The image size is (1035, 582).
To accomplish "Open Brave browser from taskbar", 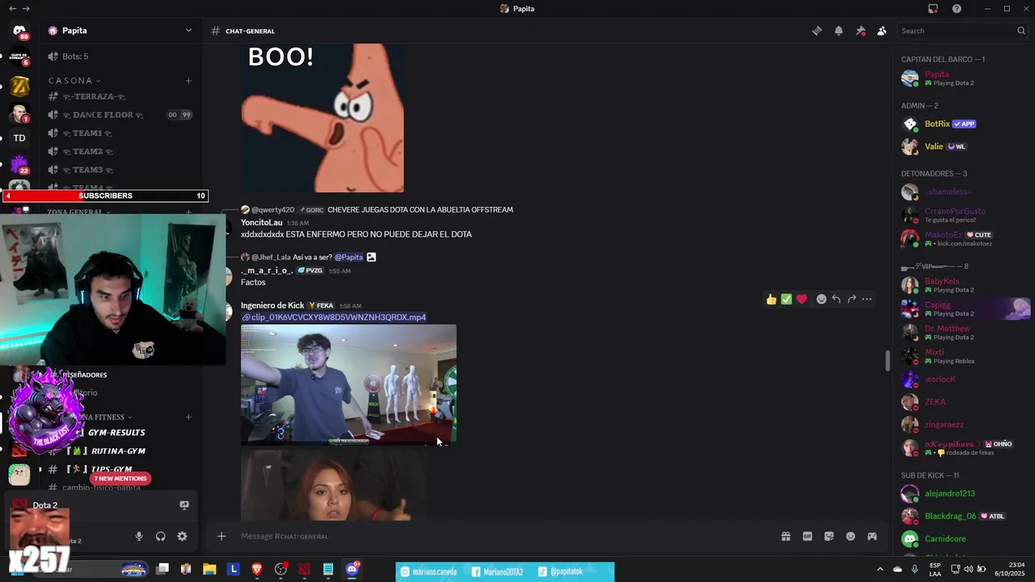I will (x=257, y=569).
